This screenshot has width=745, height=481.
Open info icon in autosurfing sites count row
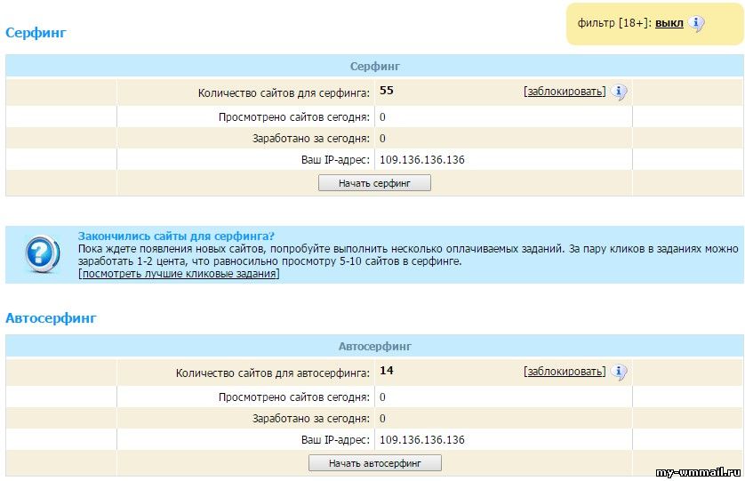pos(619,372)
